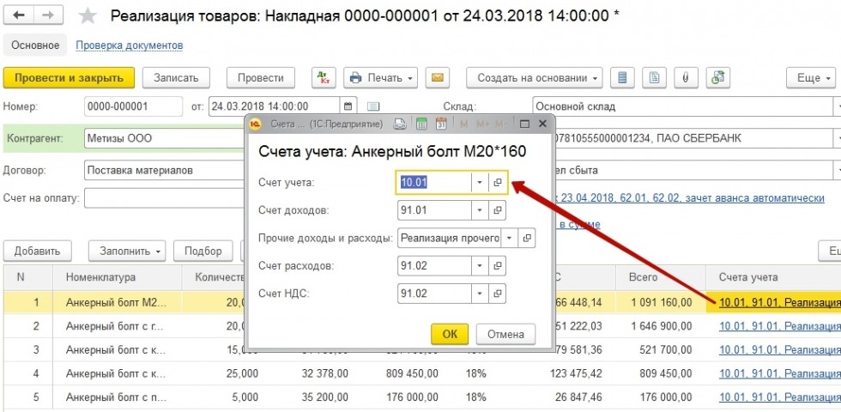Switch to the Основное tab
Viewport: 841px width, 412px height.
35,45
